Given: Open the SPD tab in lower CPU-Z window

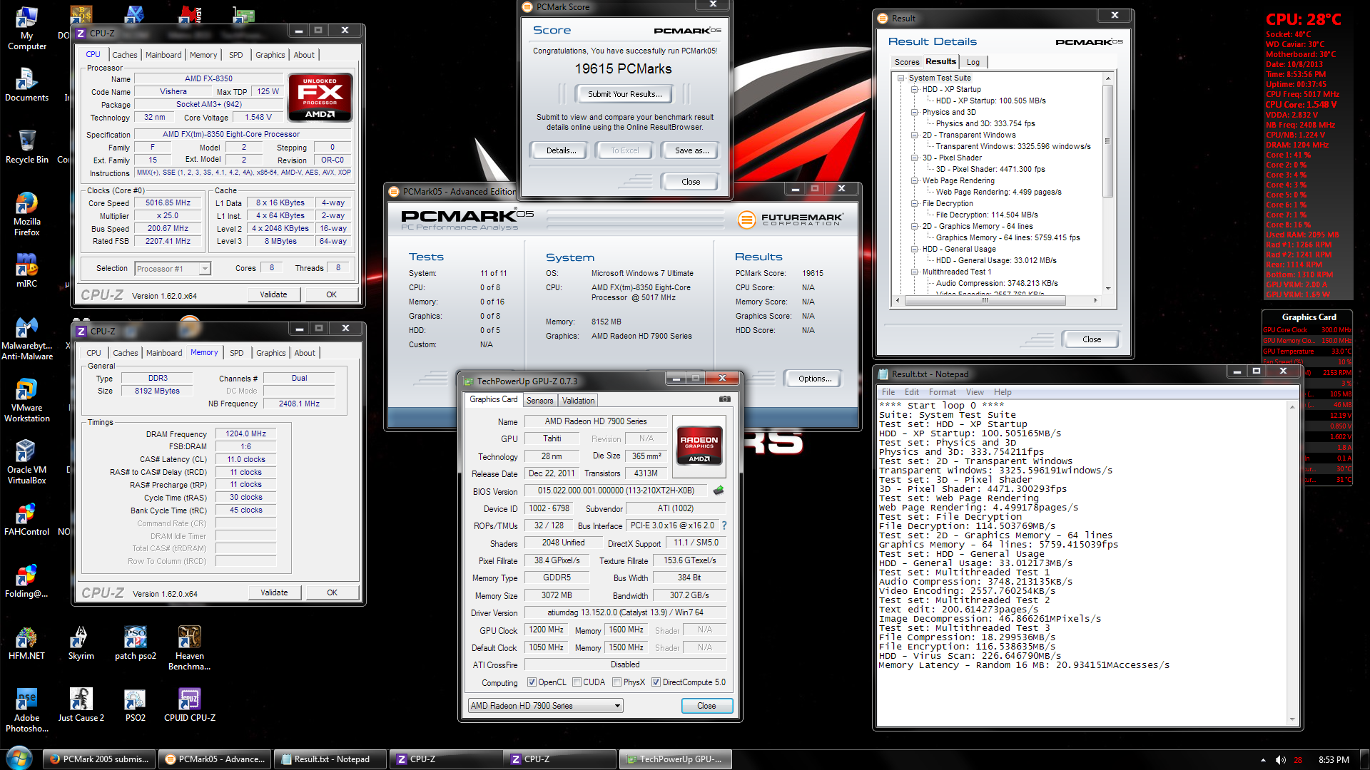Looking at the screenshot, I should click(236, 353).
